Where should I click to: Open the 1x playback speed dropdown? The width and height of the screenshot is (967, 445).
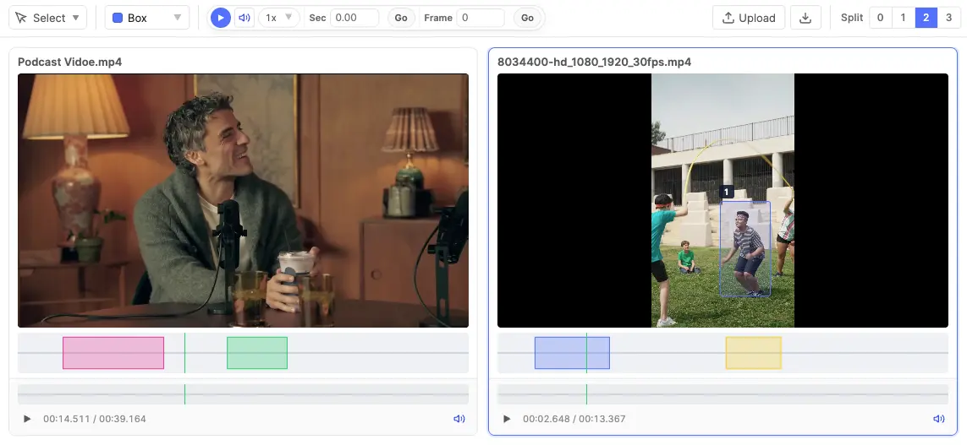(278, 18)
